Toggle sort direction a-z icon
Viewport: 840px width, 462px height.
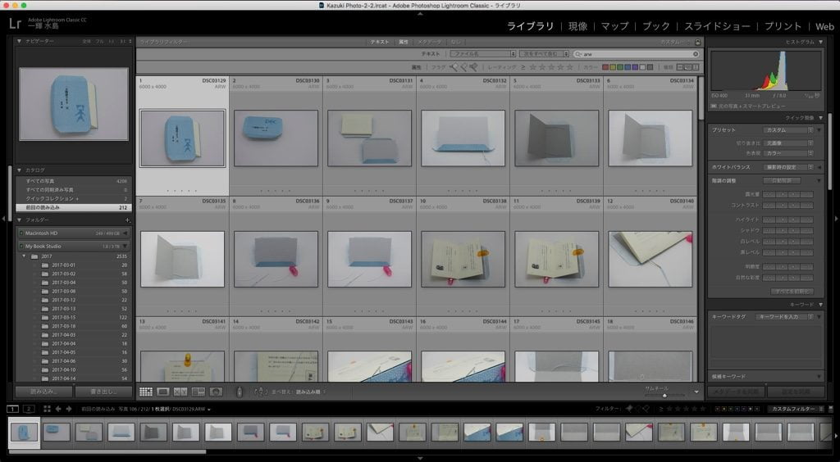pyautogui.click(x=260, y=392)
